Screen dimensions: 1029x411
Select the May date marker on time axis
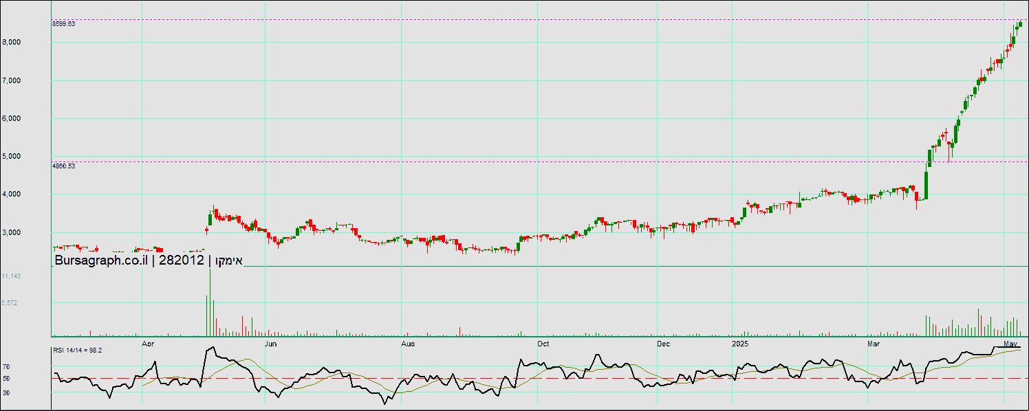(x=1010, y=342)
